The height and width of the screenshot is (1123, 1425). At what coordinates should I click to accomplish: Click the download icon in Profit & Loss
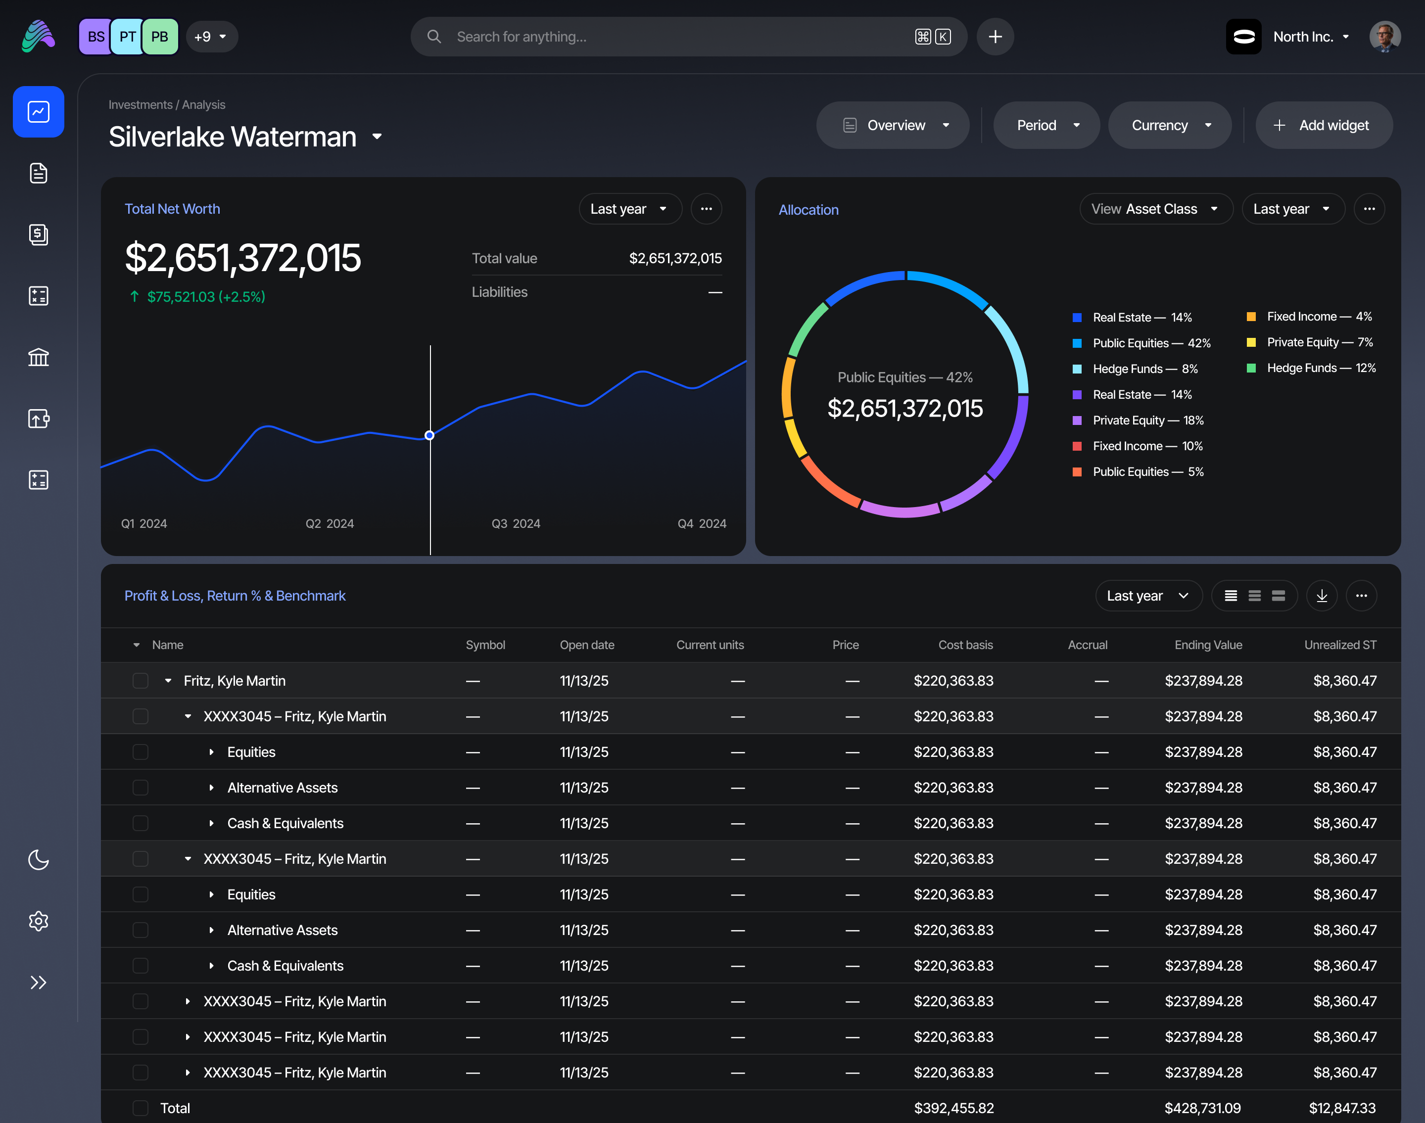tap(1321, 596)
